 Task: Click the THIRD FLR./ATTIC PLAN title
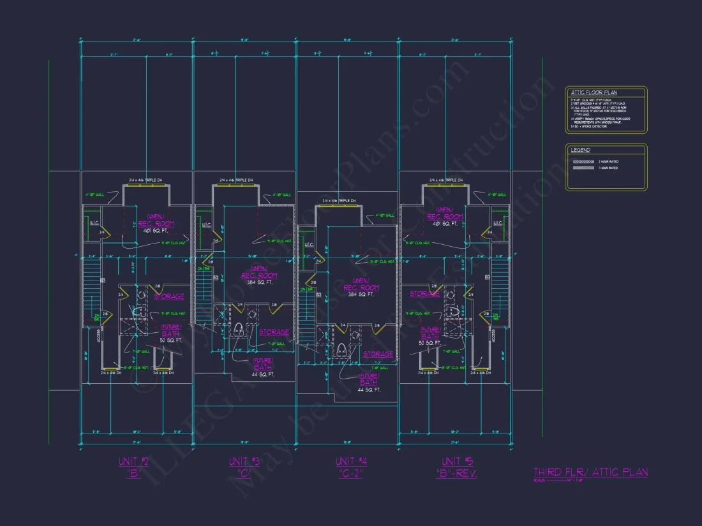pyautogui.click(x=590, y=472)
